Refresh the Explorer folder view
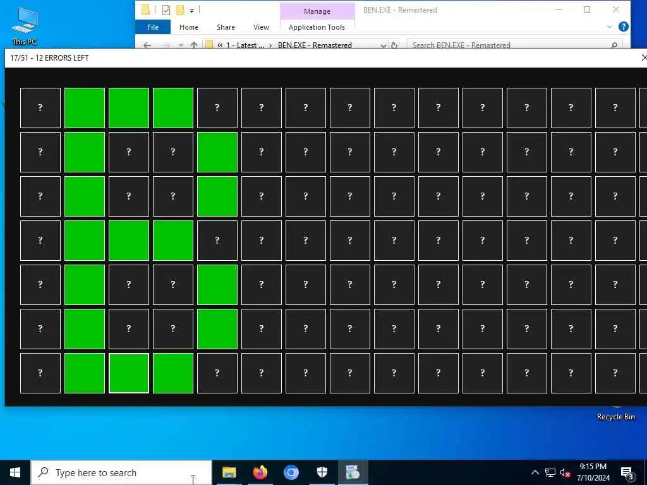 (394, 45)
